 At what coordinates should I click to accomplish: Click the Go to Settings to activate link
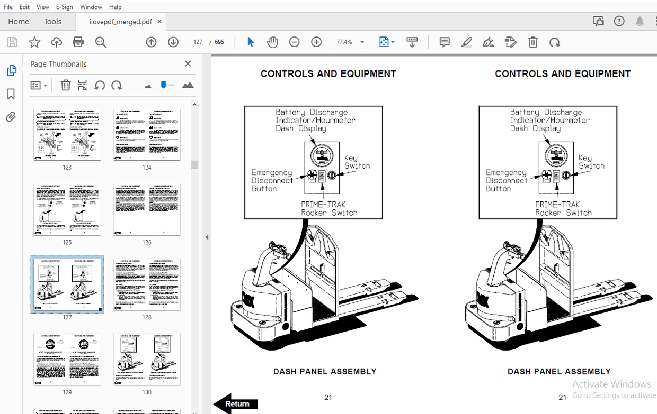614,395
